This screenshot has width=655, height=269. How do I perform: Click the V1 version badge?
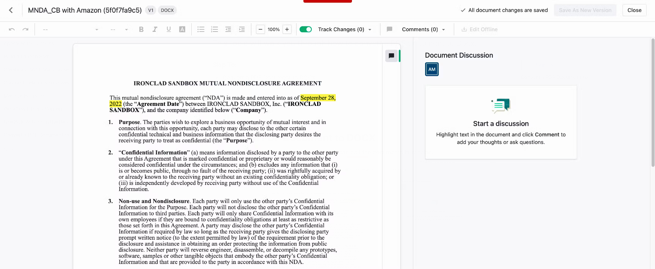coord(151,10)
